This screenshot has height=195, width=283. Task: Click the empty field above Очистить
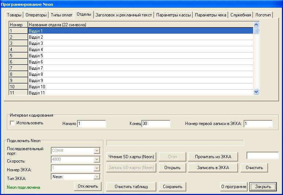[263, 156]
